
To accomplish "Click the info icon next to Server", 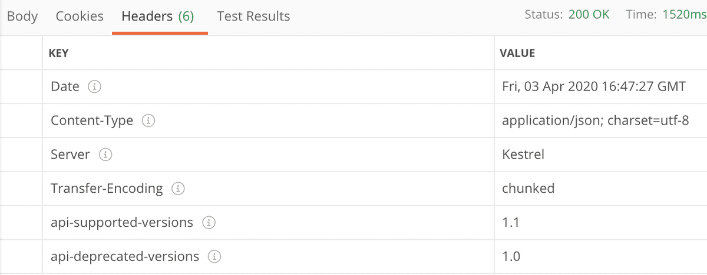I will (105, 155).
